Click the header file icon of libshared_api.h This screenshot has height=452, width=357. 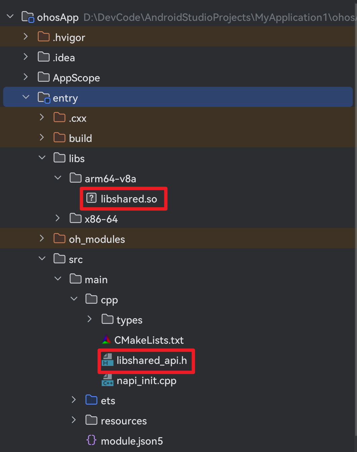coord(108,360)
